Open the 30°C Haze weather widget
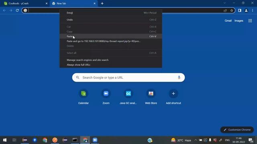 pos(181,140)
